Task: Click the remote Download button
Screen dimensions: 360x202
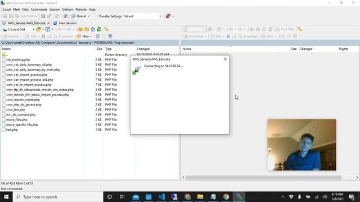Action: (x=193, y=36)
